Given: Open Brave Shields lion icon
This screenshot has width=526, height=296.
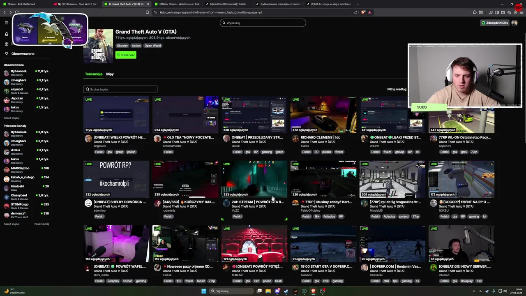Looking at the screenshot, I should (x=363, y=12).
